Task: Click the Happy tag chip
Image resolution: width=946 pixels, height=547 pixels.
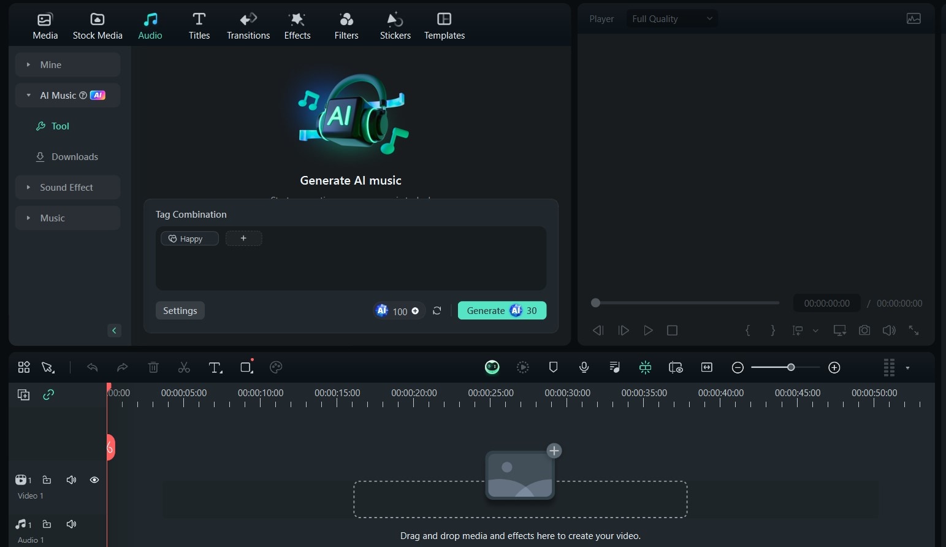Action: click(x=189, y=239)
